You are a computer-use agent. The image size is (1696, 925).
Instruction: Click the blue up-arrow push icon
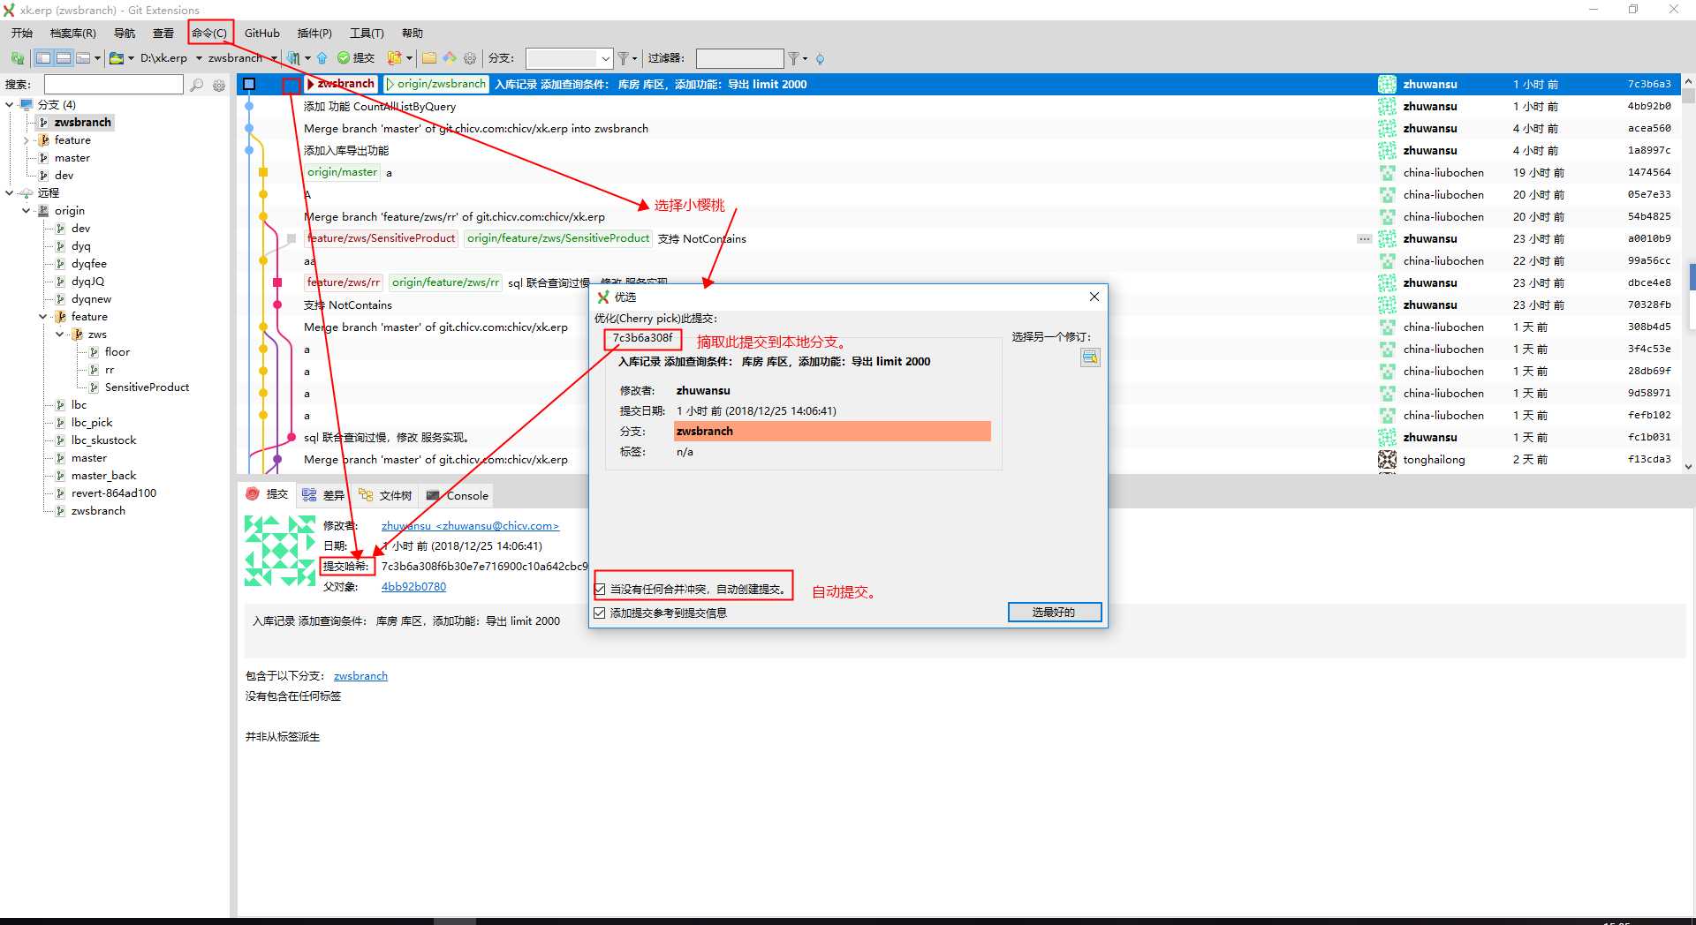[x=322, y=58]
